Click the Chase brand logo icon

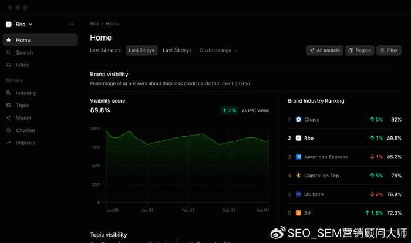pyautogui.click(x=298, y=120)
